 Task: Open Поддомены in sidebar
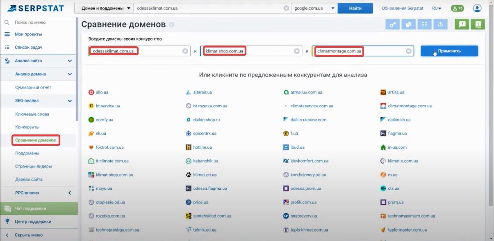27,153
